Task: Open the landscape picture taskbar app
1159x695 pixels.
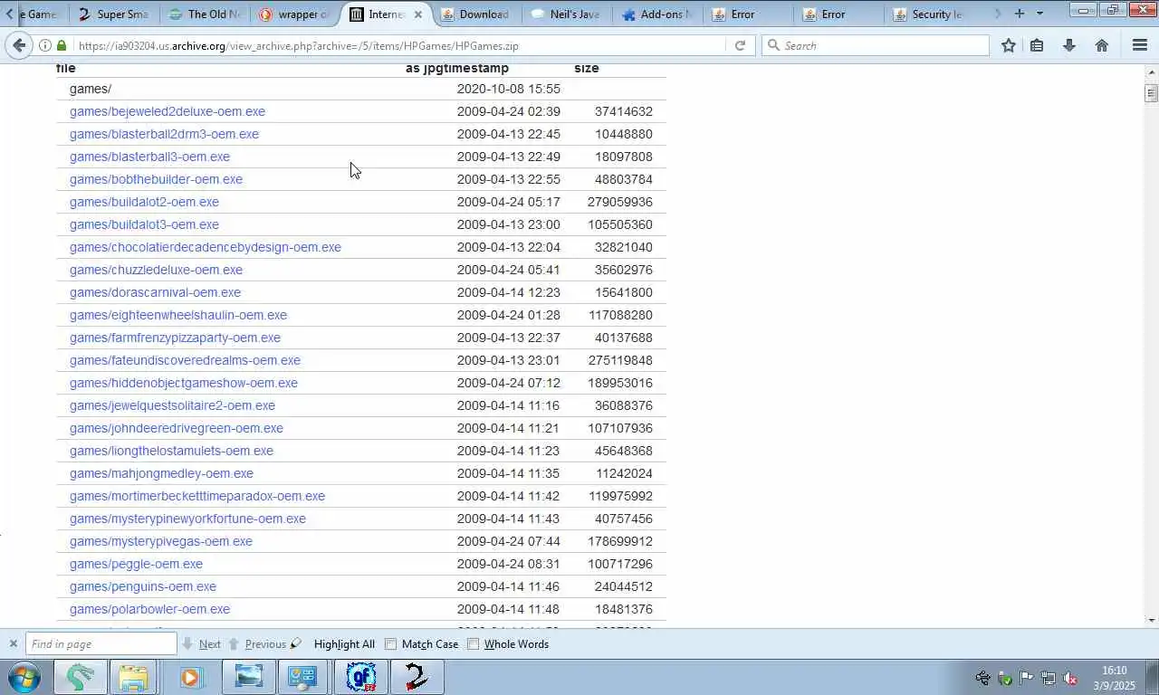Action: click(x=248, y=677)
